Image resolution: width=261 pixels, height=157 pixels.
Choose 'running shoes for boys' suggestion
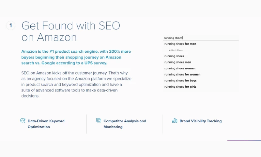pyautogui.click(x=180, y=80)
